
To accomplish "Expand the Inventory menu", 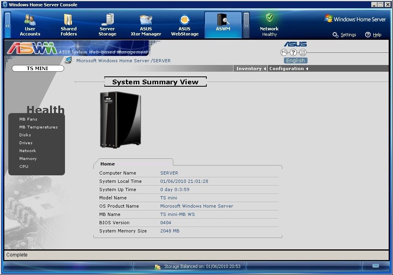I will point(250,69).
